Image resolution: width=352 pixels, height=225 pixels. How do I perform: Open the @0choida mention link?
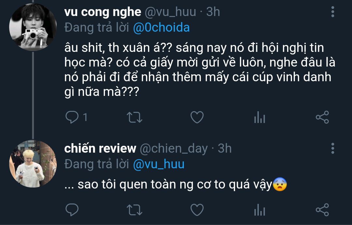pyautogui.click(x=161, y=28)
